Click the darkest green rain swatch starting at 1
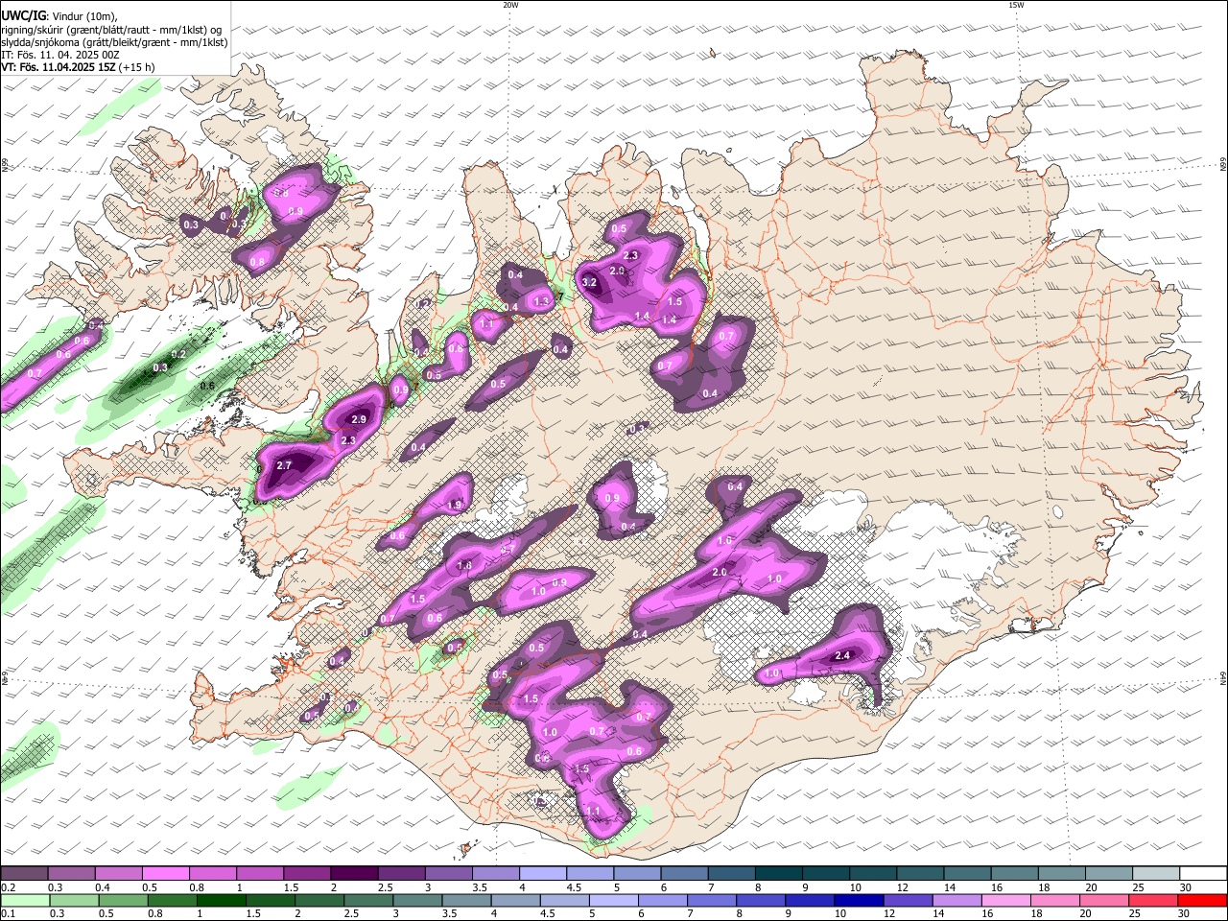1228x921 pixels. tap(222, 901)
